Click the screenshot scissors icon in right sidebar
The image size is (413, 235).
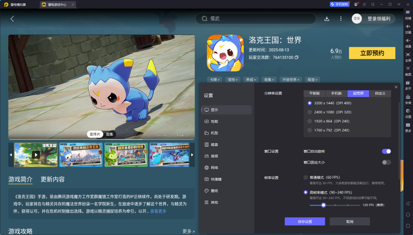pyautogui.click(x=408, y=69)
